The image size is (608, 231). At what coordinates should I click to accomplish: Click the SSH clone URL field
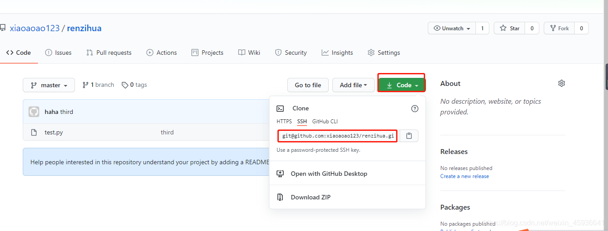point(338,136)
